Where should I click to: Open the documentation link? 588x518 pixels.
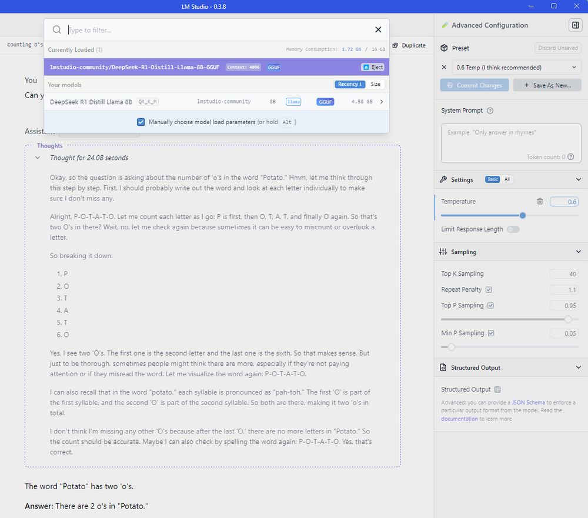click(x=459, y=419)
